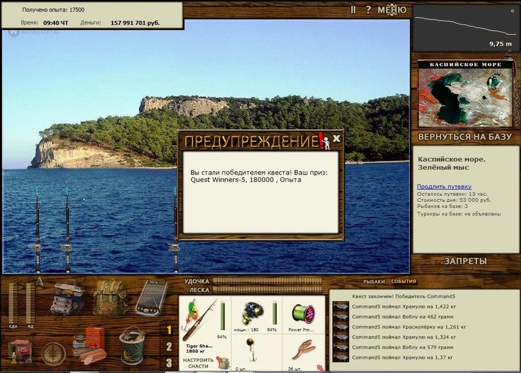
Task: Select tackle slot 2
Action: pos(169,346)
